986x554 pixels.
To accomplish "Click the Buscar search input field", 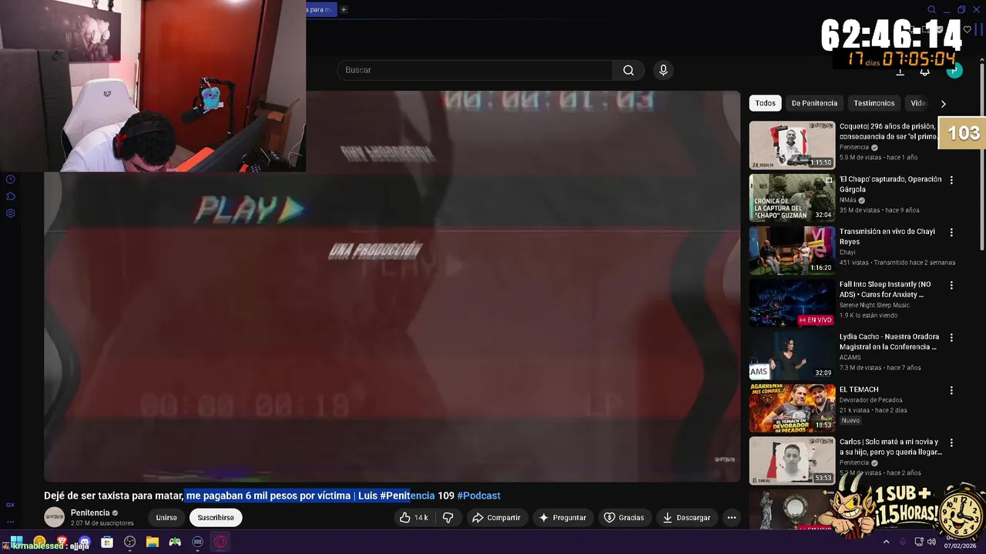I will 475,70.
